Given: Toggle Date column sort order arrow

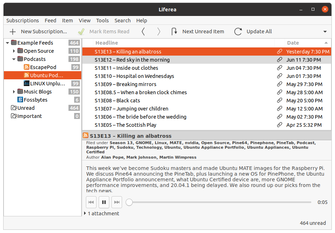Looking at the screenshot, I should [326, 43].
